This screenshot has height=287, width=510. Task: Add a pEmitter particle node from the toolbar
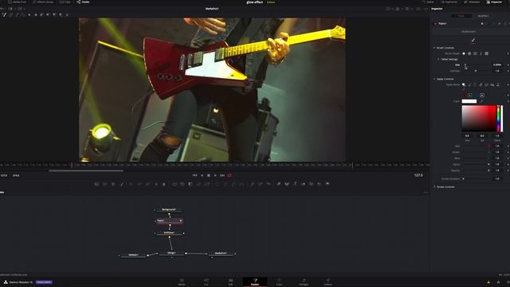(x=252, y=184)
